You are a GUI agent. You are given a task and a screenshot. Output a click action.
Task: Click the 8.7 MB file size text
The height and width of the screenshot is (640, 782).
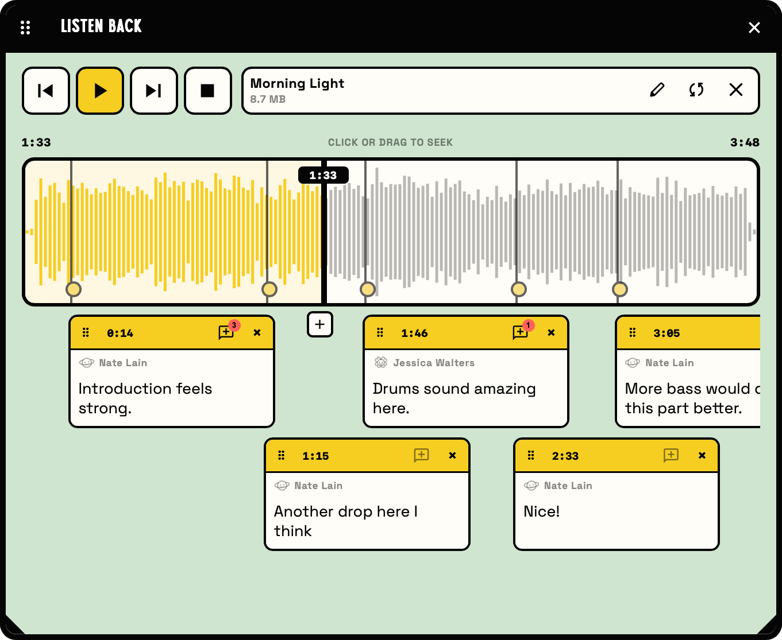pos(268,99)
